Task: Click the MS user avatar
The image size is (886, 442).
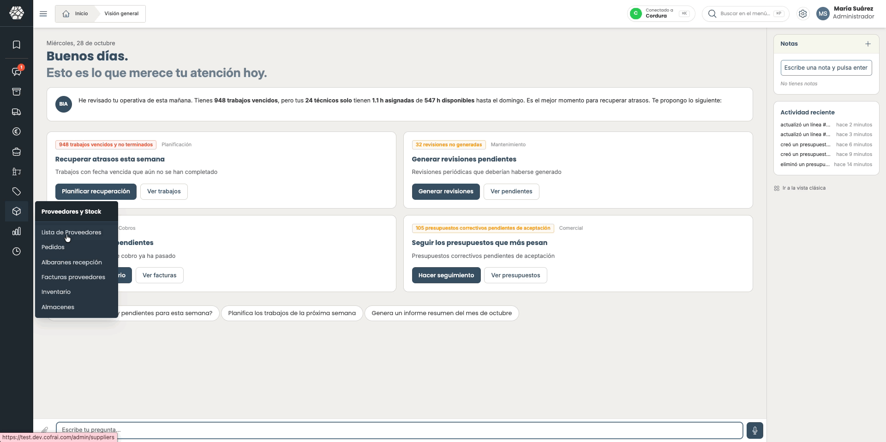Action: click(823, 14)
